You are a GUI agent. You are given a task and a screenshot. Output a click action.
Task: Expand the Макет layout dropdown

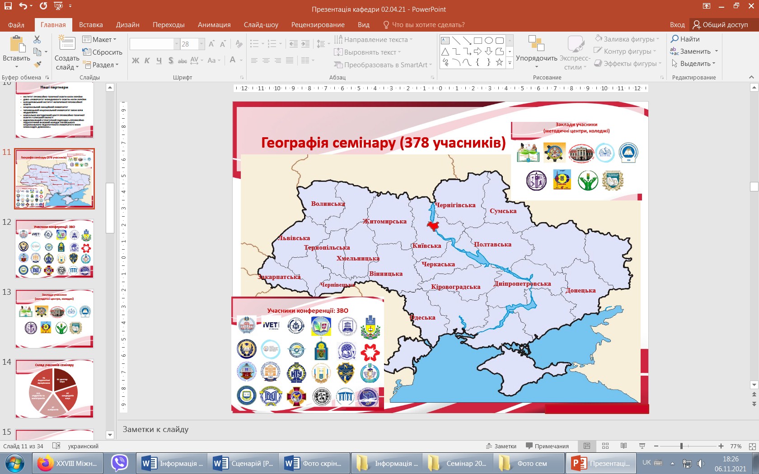tap(100, 40)
